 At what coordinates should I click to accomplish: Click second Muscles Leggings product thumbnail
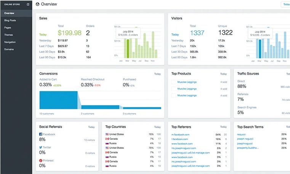(174, 89)
